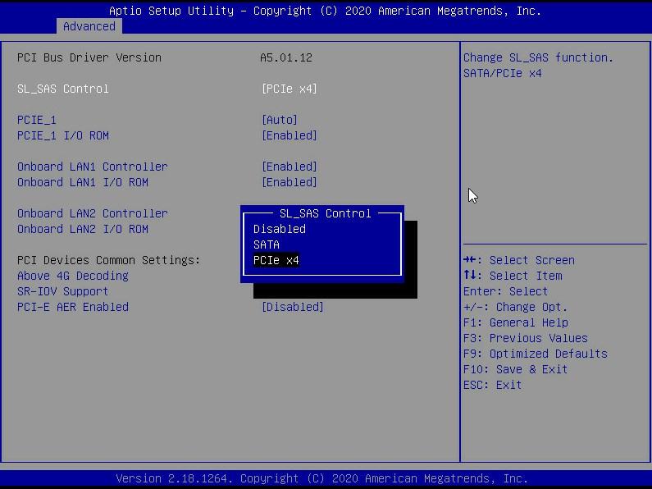Pick PCIe x4 option in popup
Viewport: 652px width, 489px height.
point(276,260)
